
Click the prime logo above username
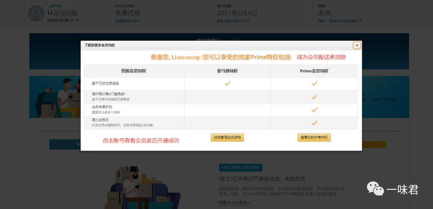[x=55, y=6]
